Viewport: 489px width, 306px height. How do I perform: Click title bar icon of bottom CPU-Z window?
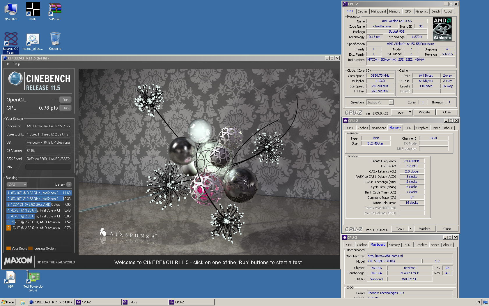[345, 238]
